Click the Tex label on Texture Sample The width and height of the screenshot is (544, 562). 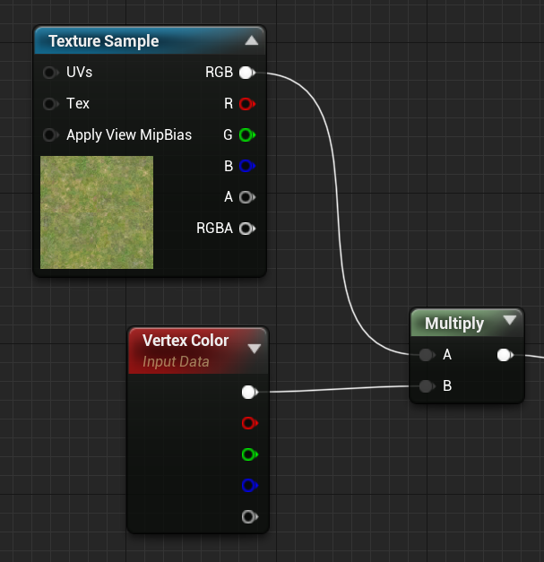coord(78,104)
